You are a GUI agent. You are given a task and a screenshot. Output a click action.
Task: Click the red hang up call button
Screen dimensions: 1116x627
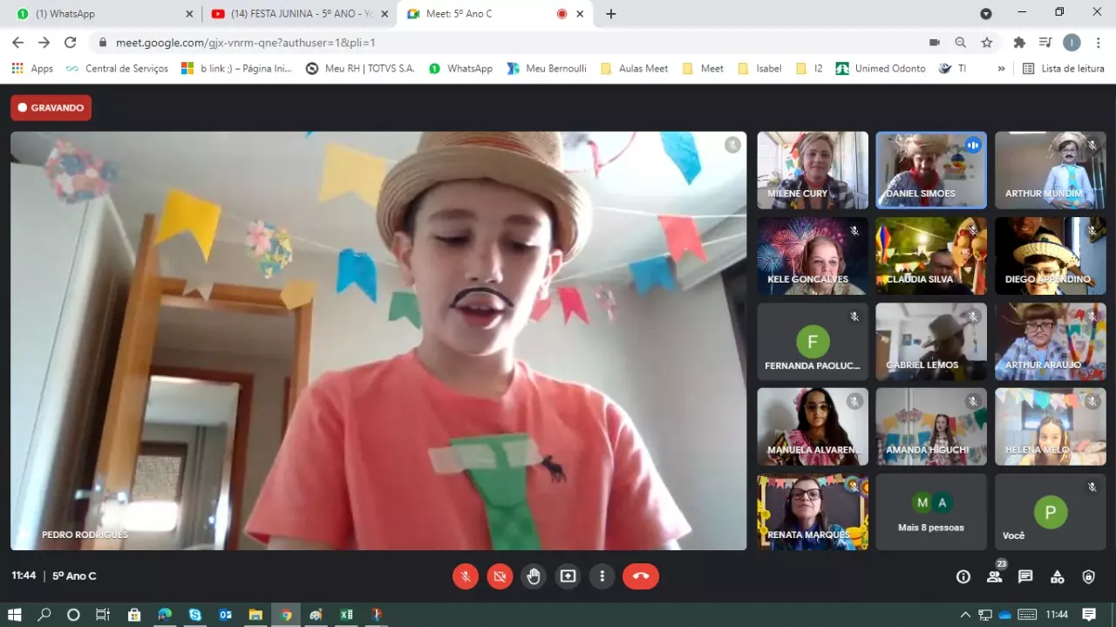(640, 576)
